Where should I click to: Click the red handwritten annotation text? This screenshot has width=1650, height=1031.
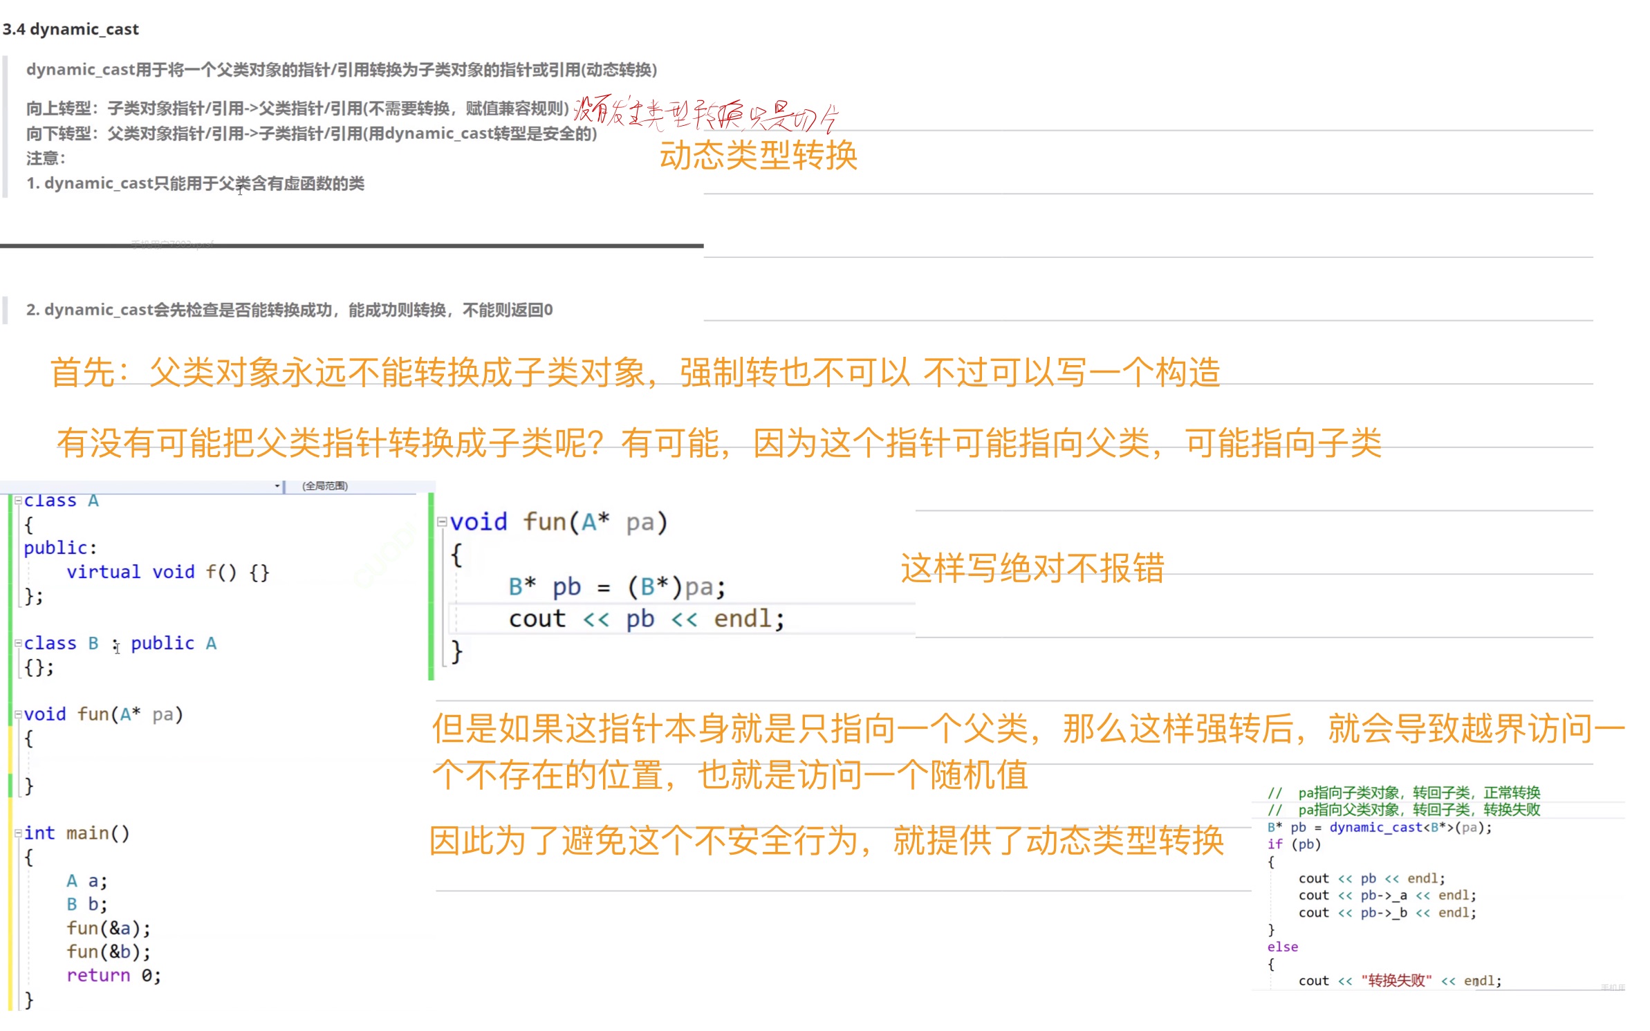(x=705, y=113)
